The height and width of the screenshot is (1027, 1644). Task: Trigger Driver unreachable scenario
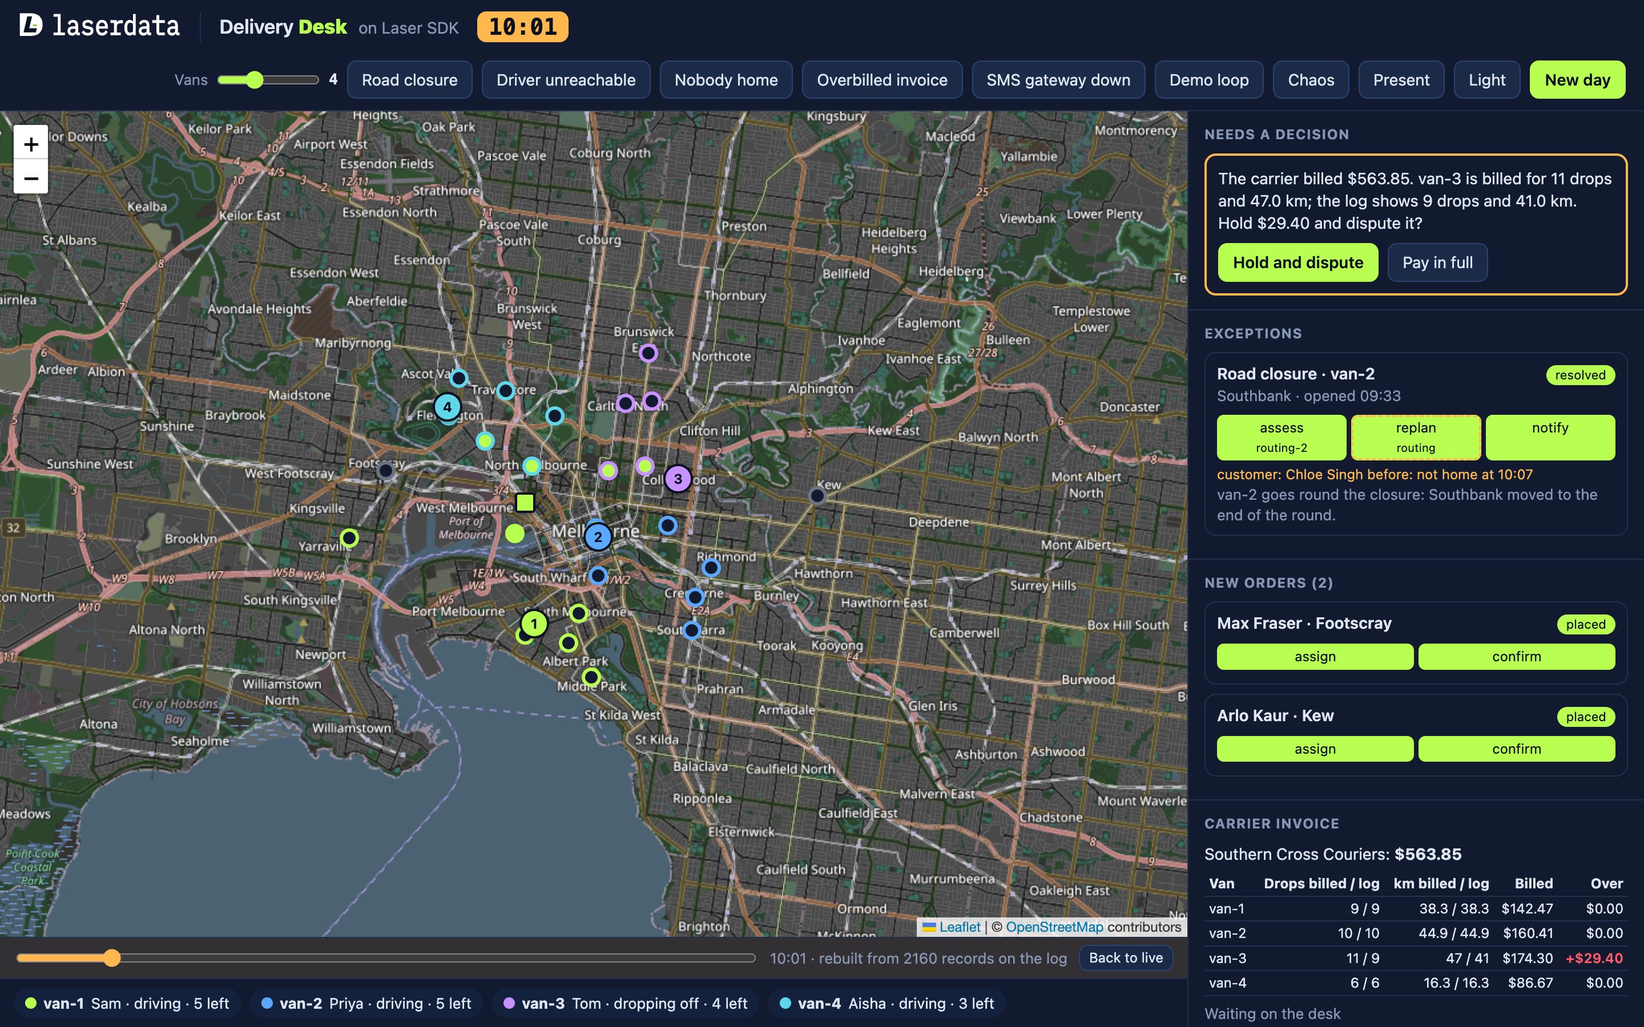click(566, 80)
